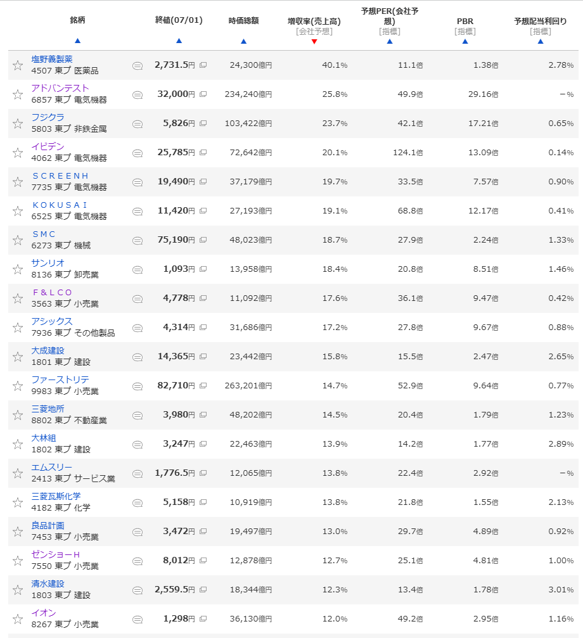Open フジクラ stock page
The width and height of the screenshot is (583, 638).
[48, 117]
